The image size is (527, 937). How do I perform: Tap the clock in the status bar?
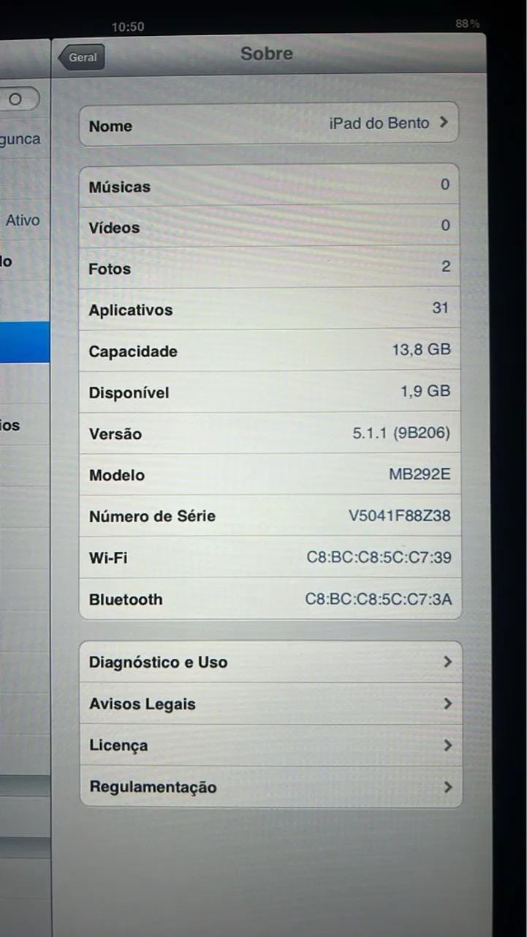point(128,27)
